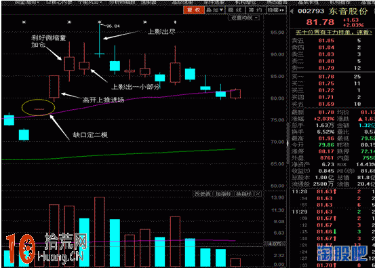Click the 换指标 change indicator button
Viewport: 375px width, 268px height.
[x=244, y=194]
